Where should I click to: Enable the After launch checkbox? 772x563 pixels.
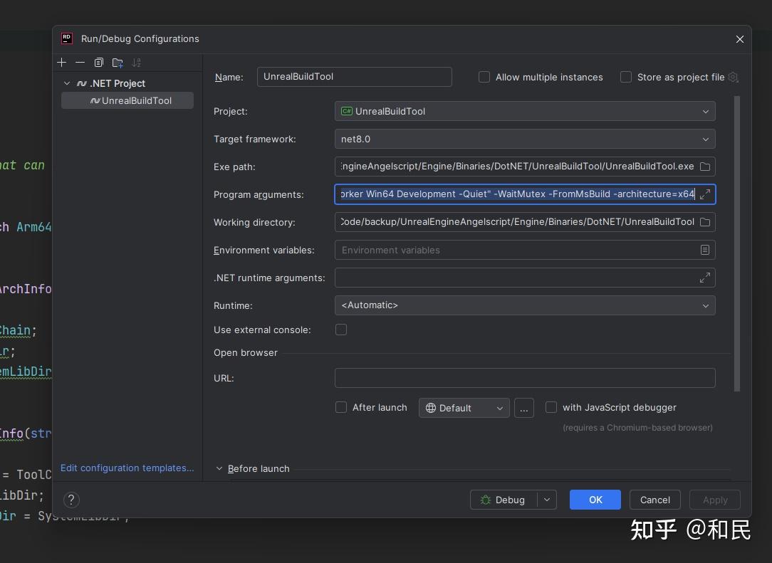(340, 407)
